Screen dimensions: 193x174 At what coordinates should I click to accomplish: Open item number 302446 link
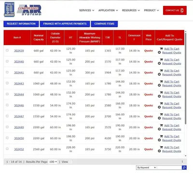click(x=19, y=105)
